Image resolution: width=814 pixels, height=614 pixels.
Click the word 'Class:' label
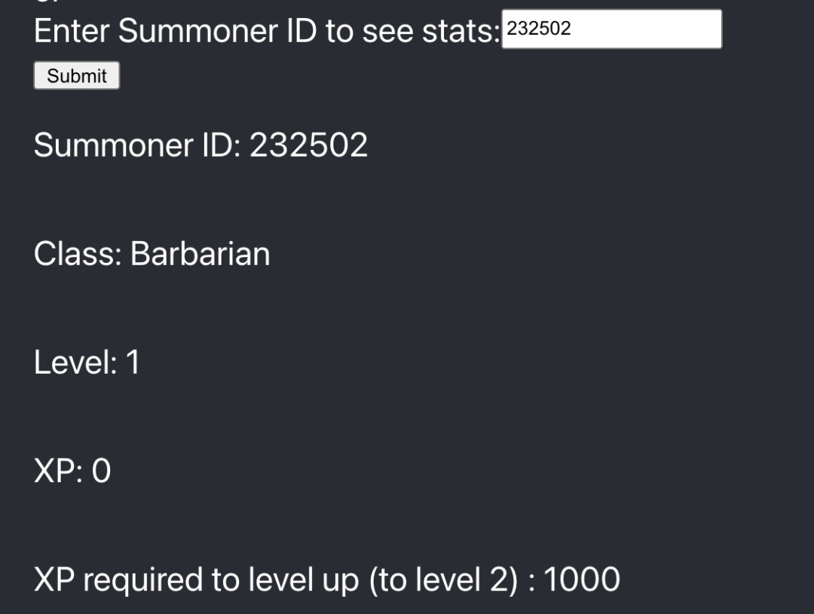point(78,255)
